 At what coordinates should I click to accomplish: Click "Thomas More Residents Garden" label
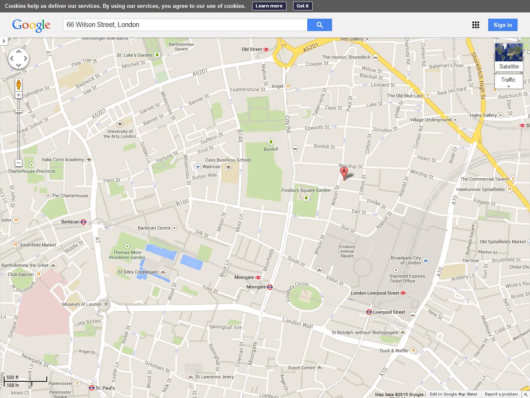[x=127, y=255]
